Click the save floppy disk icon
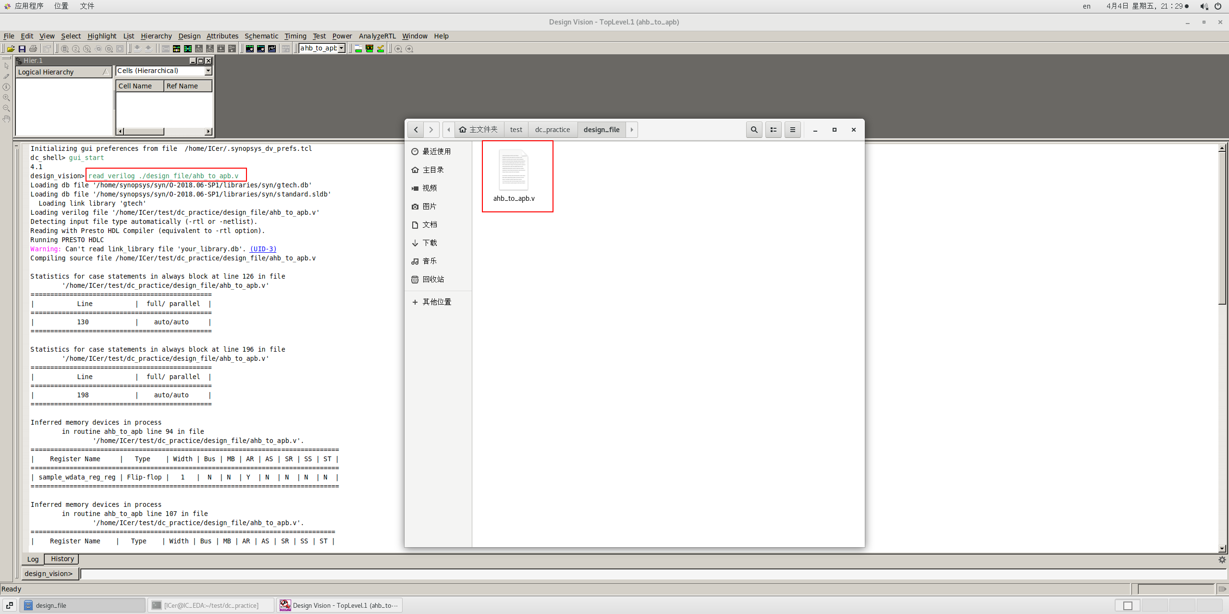The width and height of the screenshot is (1229, 614). [22, 49]
